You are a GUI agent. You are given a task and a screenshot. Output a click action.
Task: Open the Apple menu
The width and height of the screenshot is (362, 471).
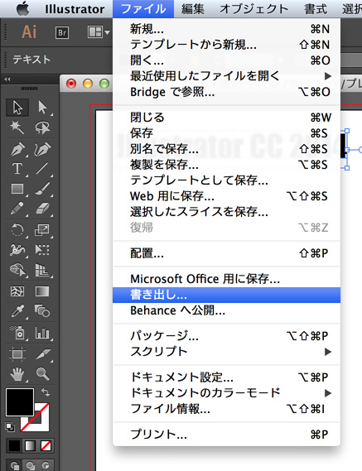(x=23, y=8)
